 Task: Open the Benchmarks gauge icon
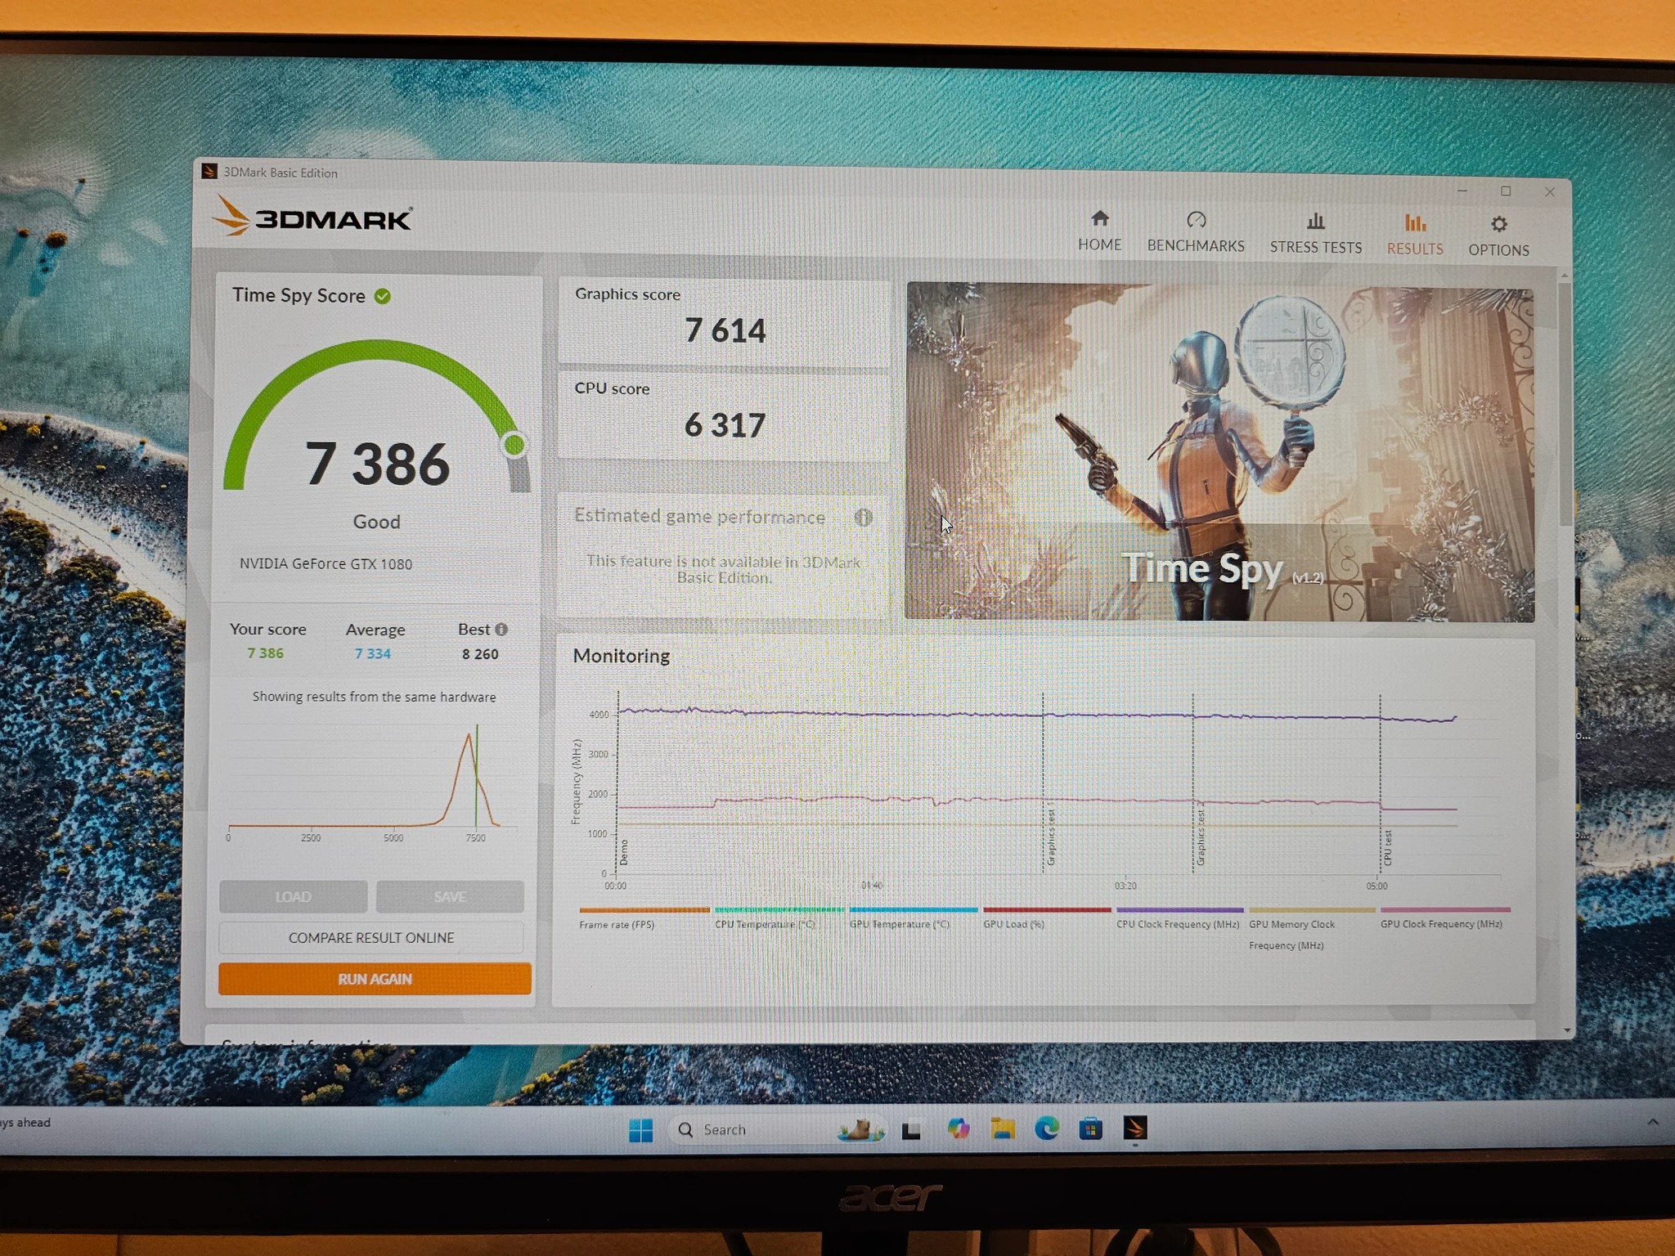tap(1196, 220)
